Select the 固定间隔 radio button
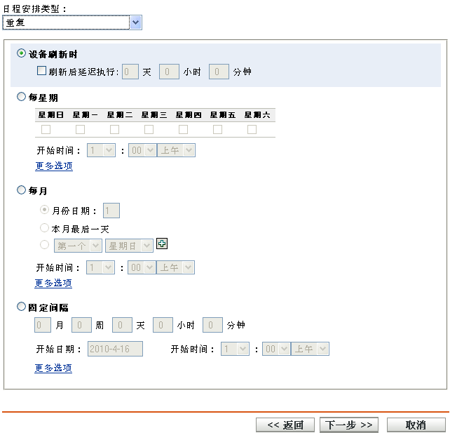This screenshot has width=450, height=433. [21, 306]
